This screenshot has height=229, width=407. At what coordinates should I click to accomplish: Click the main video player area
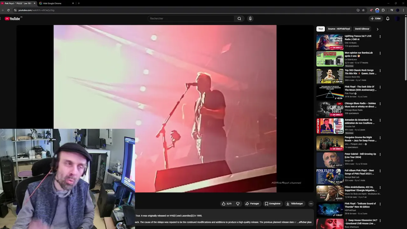[x=165, y=109]
